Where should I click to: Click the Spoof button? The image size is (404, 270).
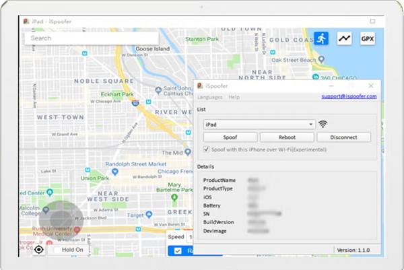coord(230,137)
